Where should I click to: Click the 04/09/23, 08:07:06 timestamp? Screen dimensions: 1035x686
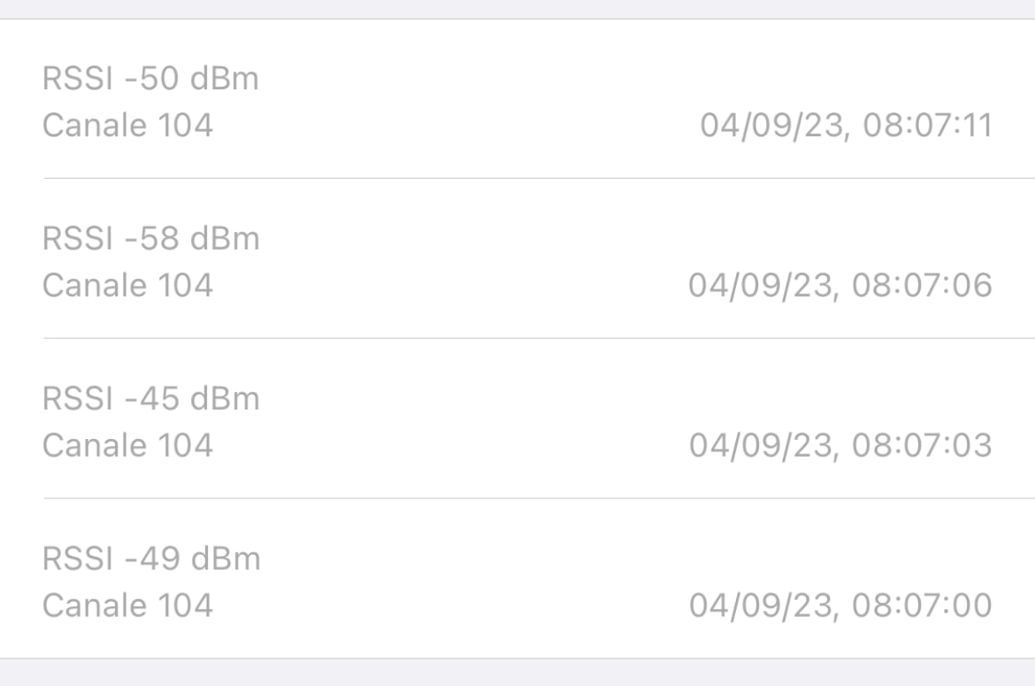pyautogui.click(x=840, y=285)
